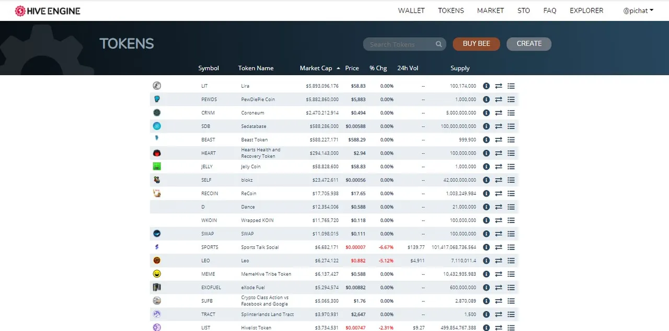This screenshot has height=331, width=669.
Task: Open list icon for HEART row
Action: point(511,153)
